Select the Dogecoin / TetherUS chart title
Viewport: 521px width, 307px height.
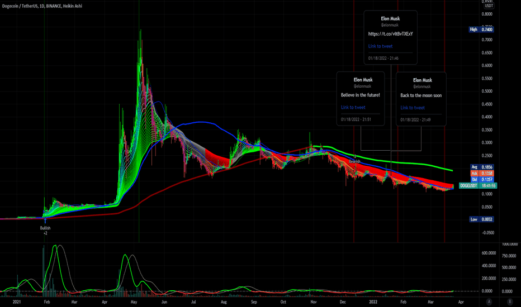pyautogui.click(x=42, y=6)
